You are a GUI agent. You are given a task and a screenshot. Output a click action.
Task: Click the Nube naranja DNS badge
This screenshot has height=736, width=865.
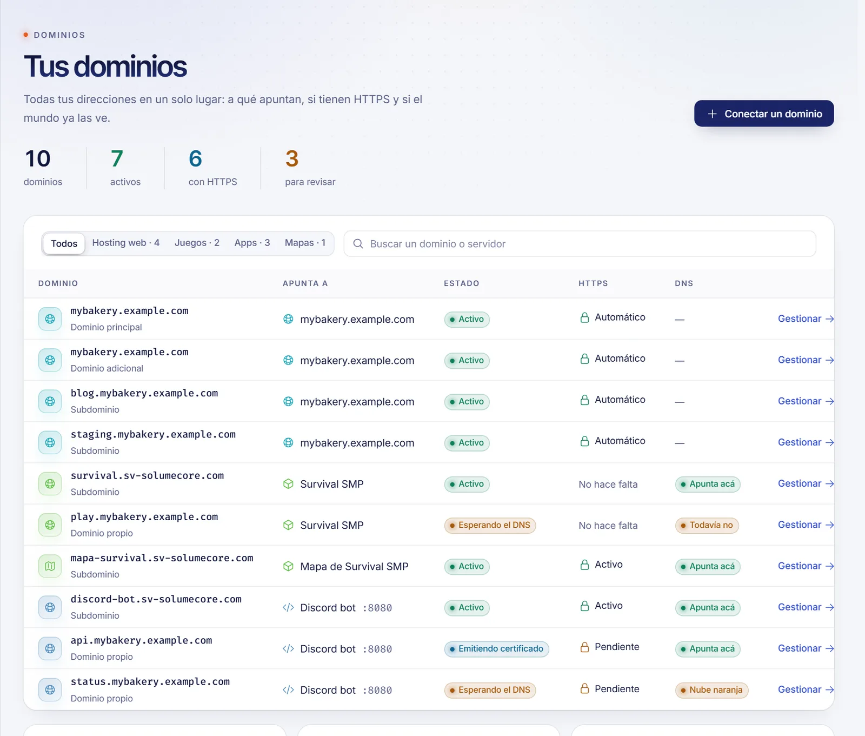(711, 690)
